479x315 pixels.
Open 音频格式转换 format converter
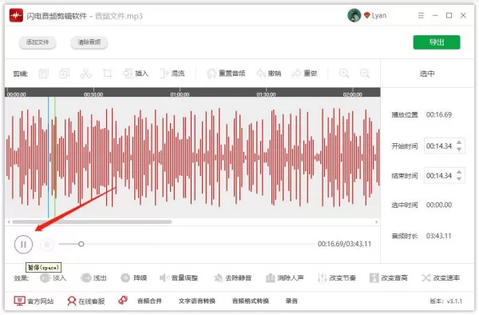click(251, 301)
